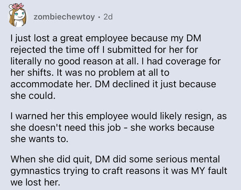241x190 pixels.
Task: Click the words "she wants to."
Action: pyautogui.click(x=39, y=139)
